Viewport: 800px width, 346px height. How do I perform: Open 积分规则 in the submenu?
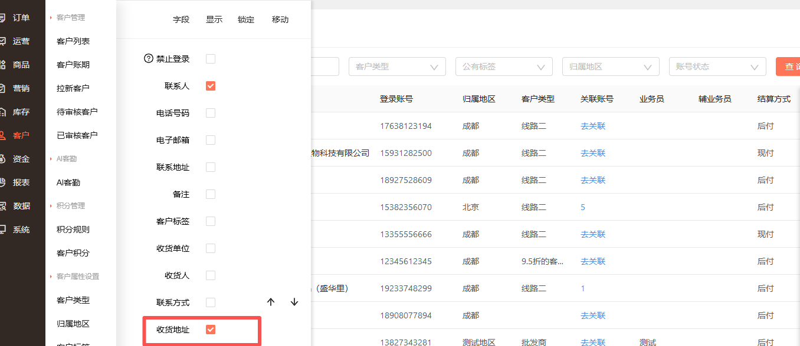tap(73, 229)
